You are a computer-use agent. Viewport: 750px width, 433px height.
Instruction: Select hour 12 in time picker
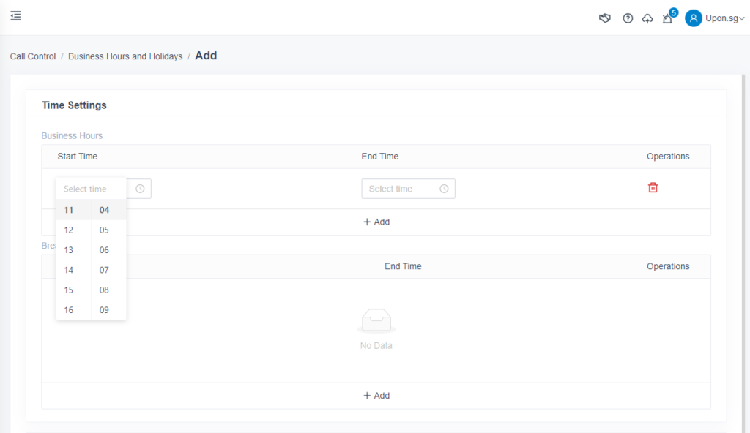click(x=69, y=230)
